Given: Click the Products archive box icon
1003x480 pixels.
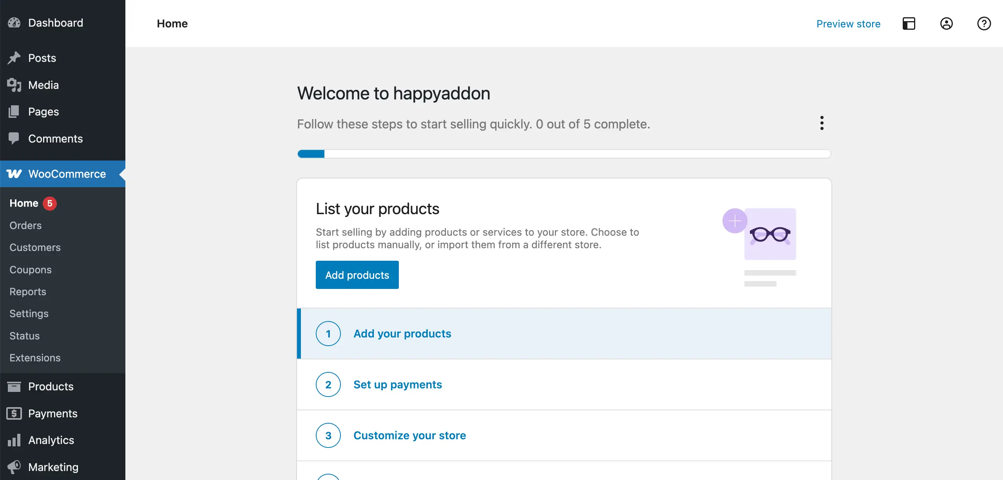Looking at the screenshot, I should pos(14,386).
